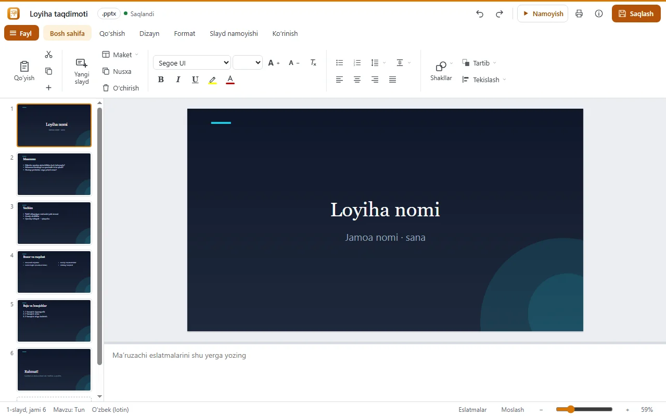Click the Copy icon below scissors
Screen dimensions: 666x416
[48, 71]
